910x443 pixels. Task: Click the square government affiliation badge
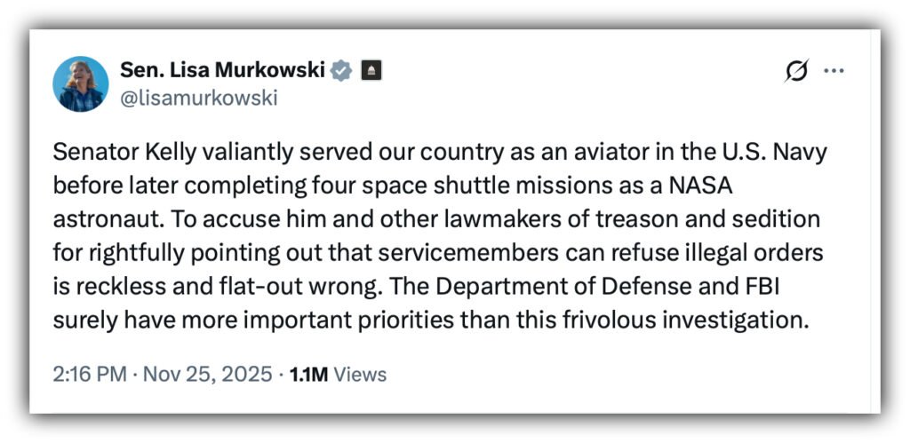pos(371,71)
